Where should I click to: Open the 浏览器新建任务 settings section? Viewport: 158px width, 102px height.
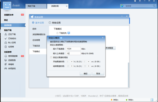[39, 35]
